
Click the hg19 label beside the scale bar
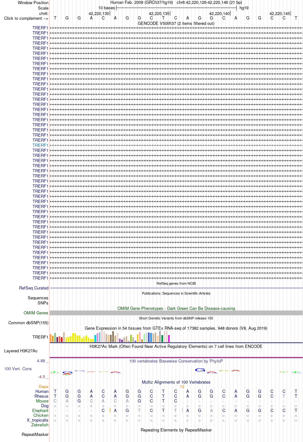[244, 8]
